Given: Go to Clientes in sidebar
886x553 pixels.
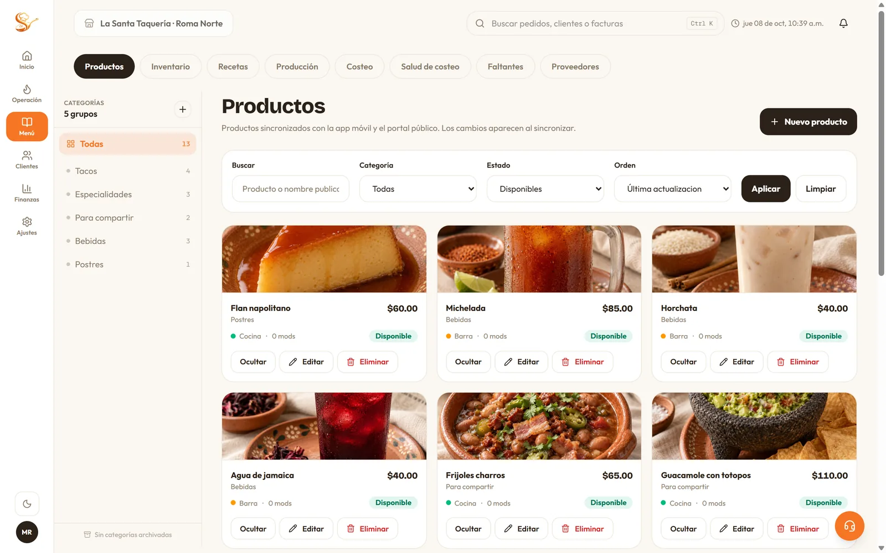Looking at the screenshot, I should point(27,160).
